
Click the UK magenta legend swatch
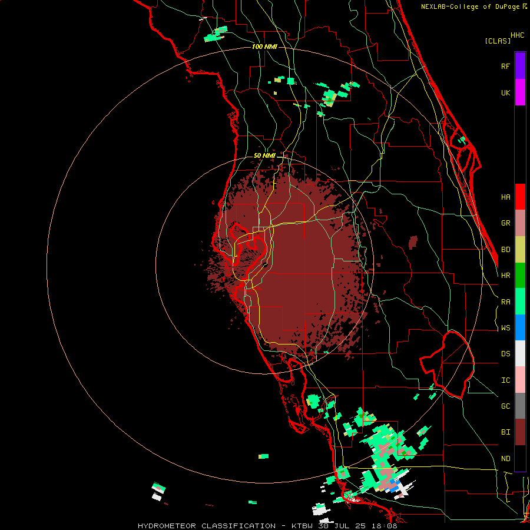pos(520,92)
